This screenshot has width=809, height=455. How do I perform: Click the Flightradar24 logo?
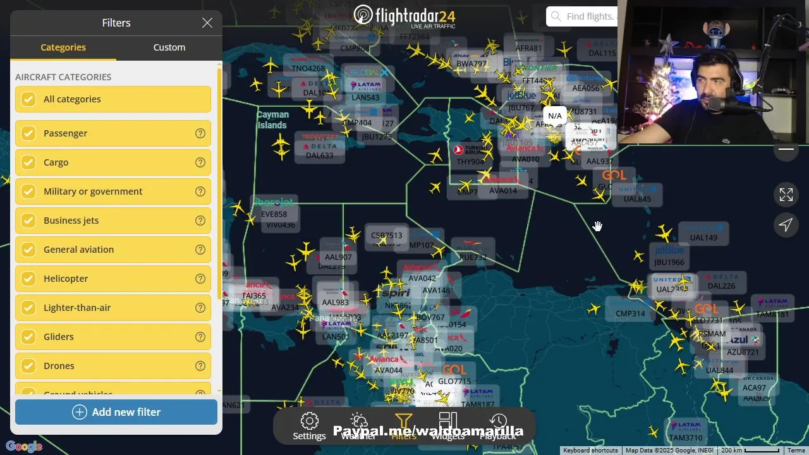(404, 16)
